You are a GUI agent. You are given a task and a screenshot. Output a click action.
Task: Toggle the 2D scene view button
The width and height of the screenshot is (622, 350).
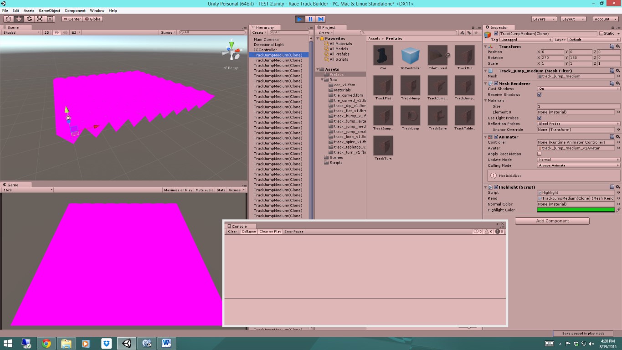(x=46, y=32)
